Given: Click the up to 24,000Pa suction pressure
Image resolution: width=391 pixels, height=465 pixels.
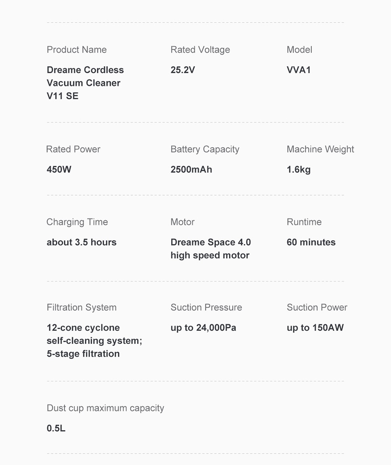Looking at the screenshot, I should click(203, 328).
